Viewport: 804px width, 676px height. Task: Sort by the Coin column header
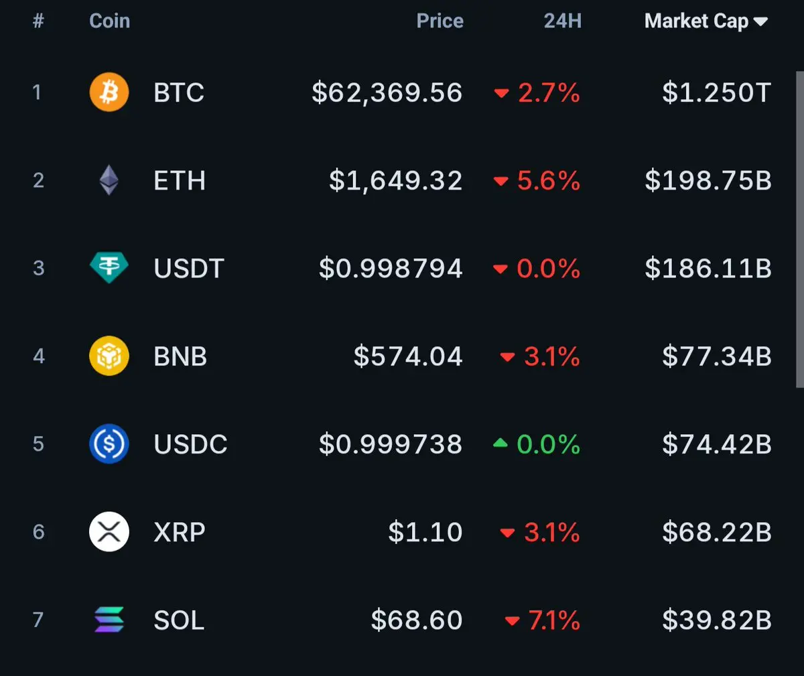pos(109,21)
